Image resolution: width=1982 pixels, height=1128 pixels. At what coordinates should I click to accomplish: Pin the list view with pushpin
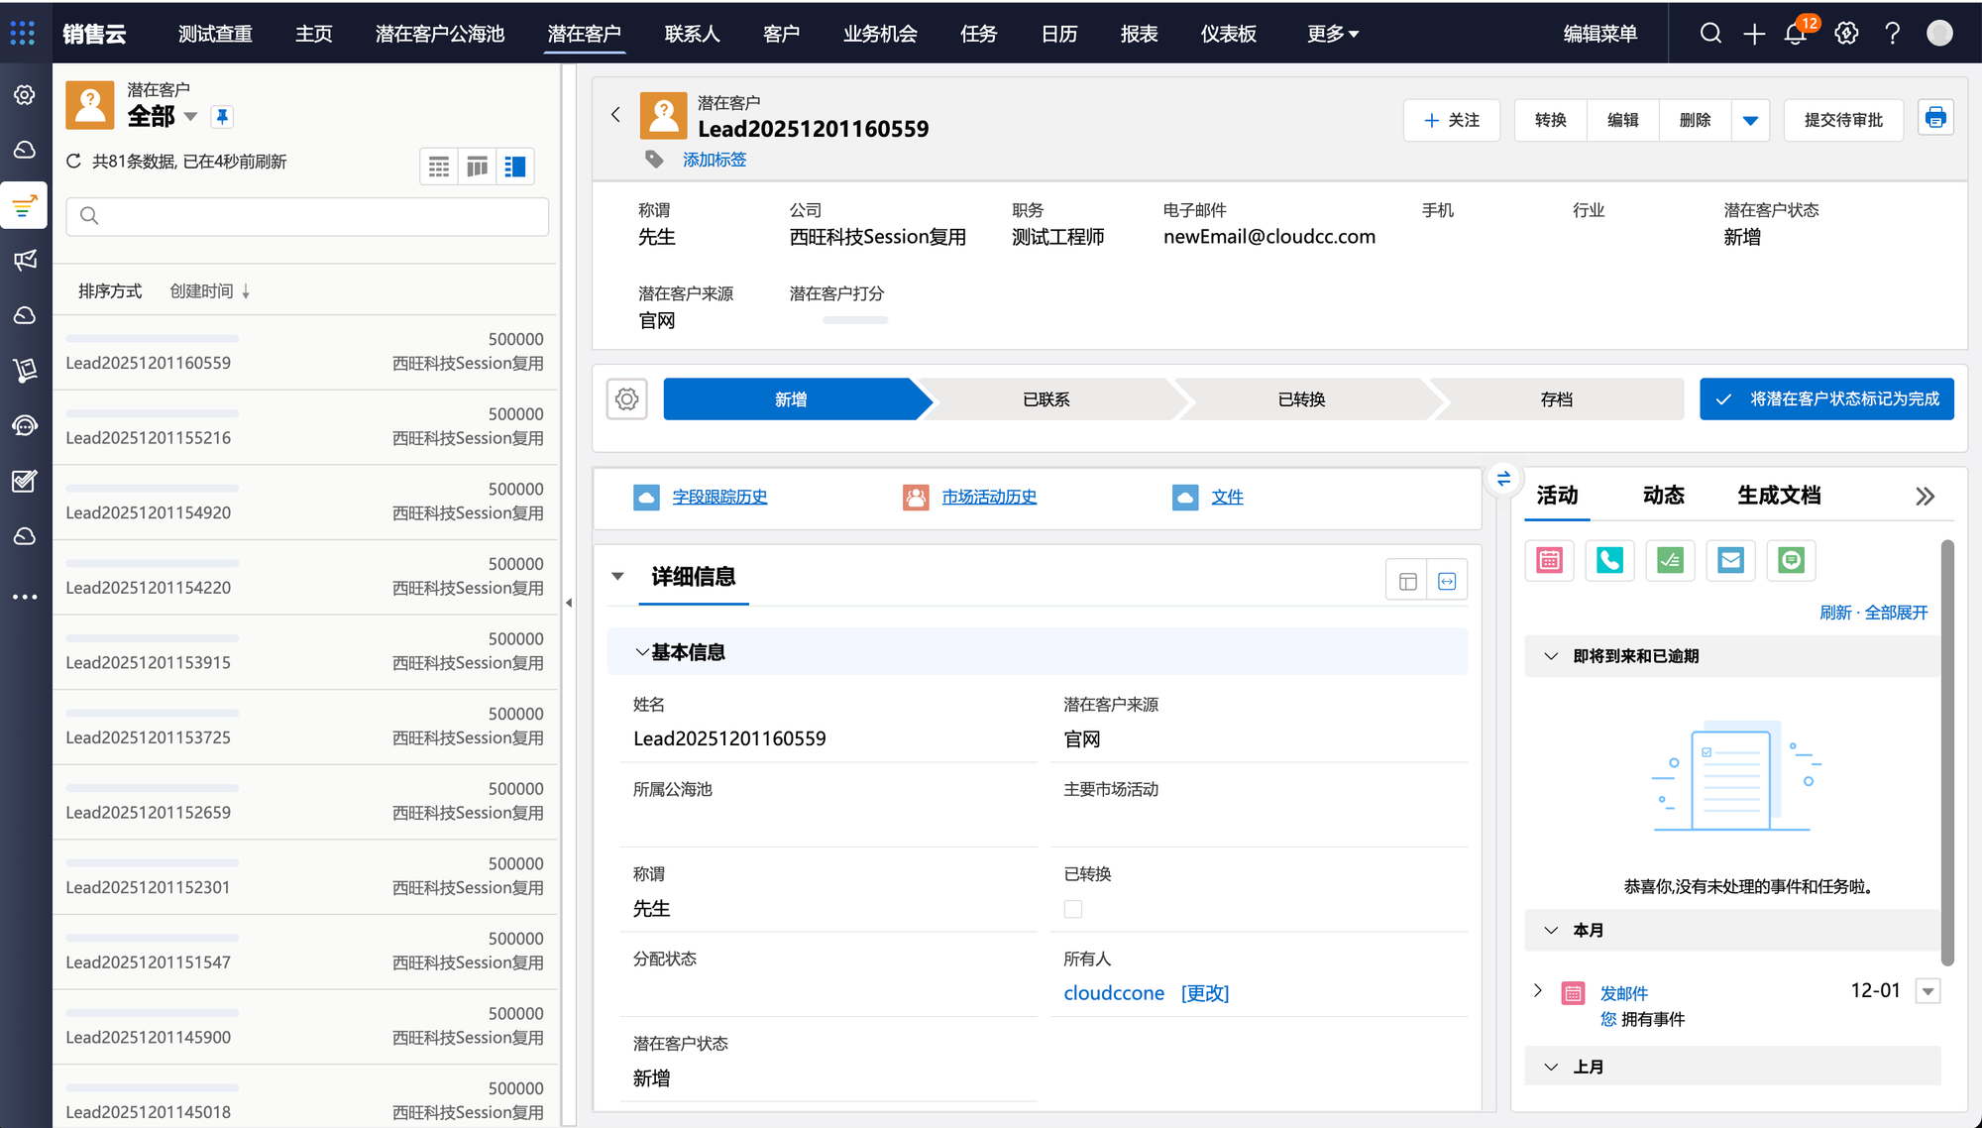click(x=222, y=117)
